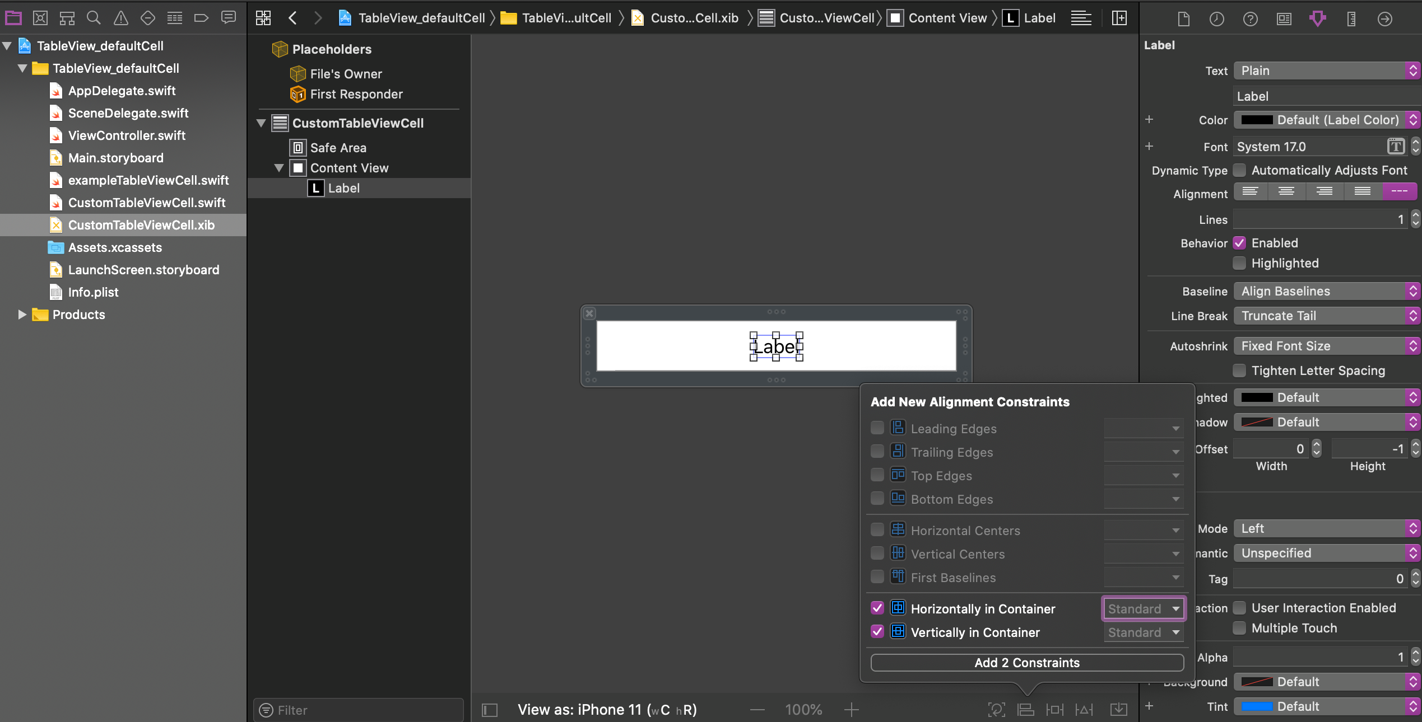
Task: Collapse the Content View outline item
Action: click(x=279, y=168)
